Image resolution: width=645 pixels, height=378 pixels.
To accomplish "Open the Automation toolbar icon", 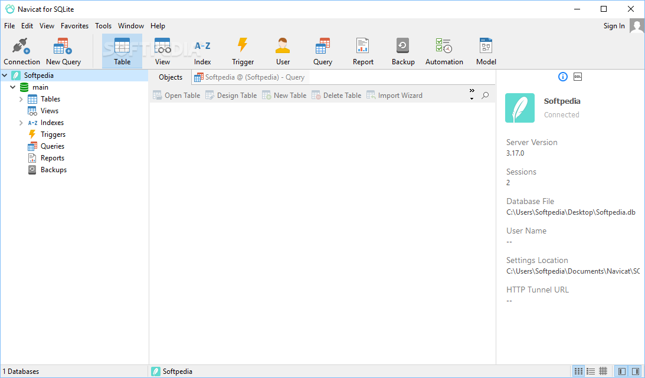I will [x=444, y=51].
